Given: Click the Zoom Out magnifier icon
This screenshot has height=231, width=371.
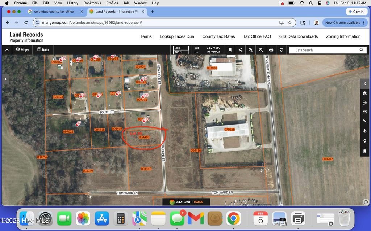Looking at the screenshot, I should coord(261,50).
